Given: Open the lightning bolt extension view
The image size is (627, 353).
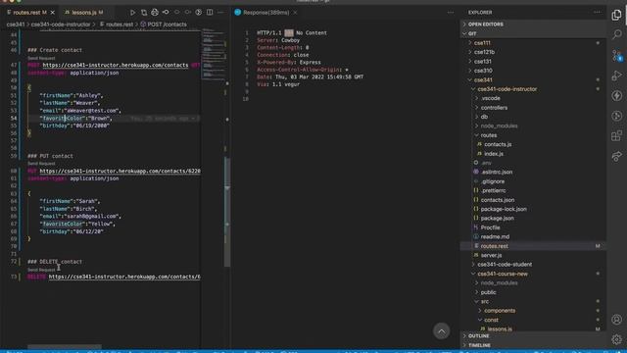Looking at the screenshot, I should (x=616, y=95).
